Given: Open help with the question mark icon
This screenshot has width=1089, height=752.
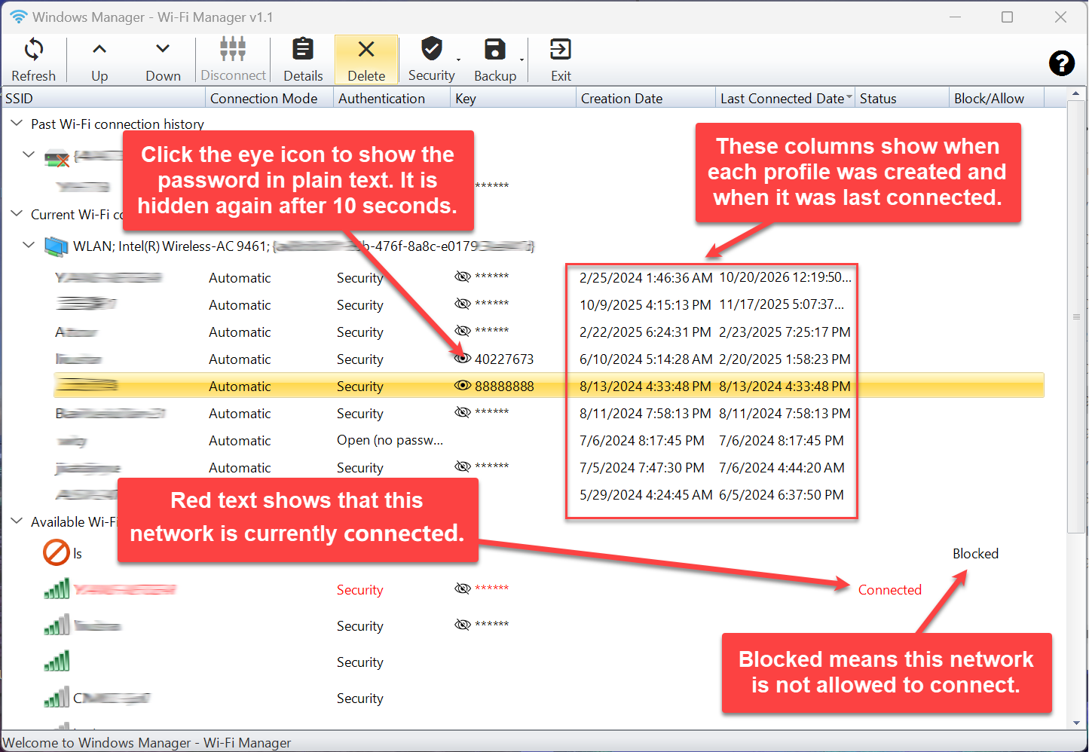Looking at the screenshot, I should (x=1062, y=63).
